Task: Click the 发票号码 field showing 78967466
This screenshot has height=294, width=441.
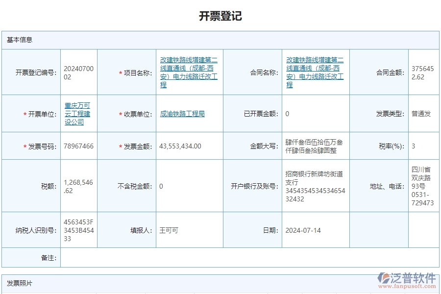Action: pos(78,146)
